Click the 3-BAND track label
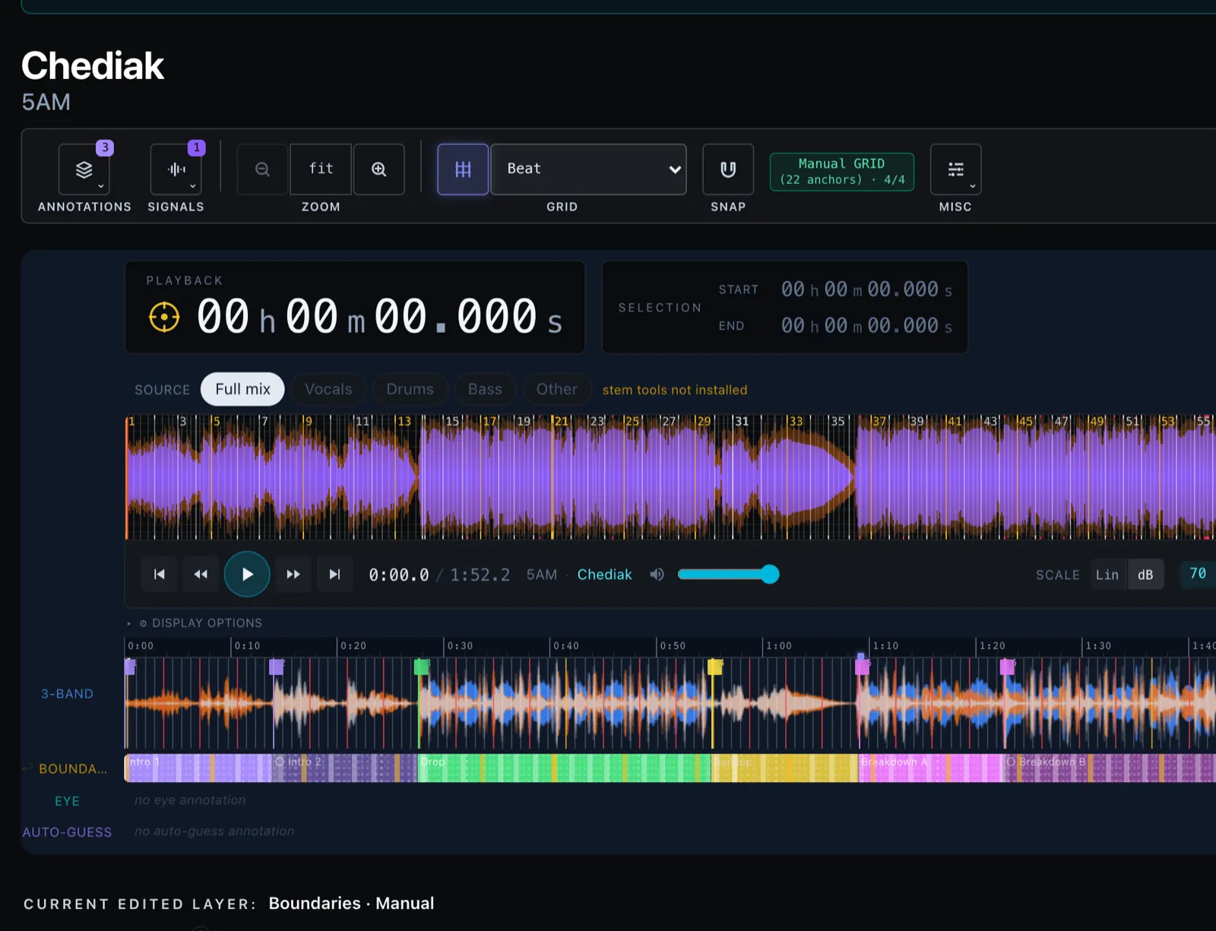Viewport: 1216px width, 931px height. pos(67,694)
